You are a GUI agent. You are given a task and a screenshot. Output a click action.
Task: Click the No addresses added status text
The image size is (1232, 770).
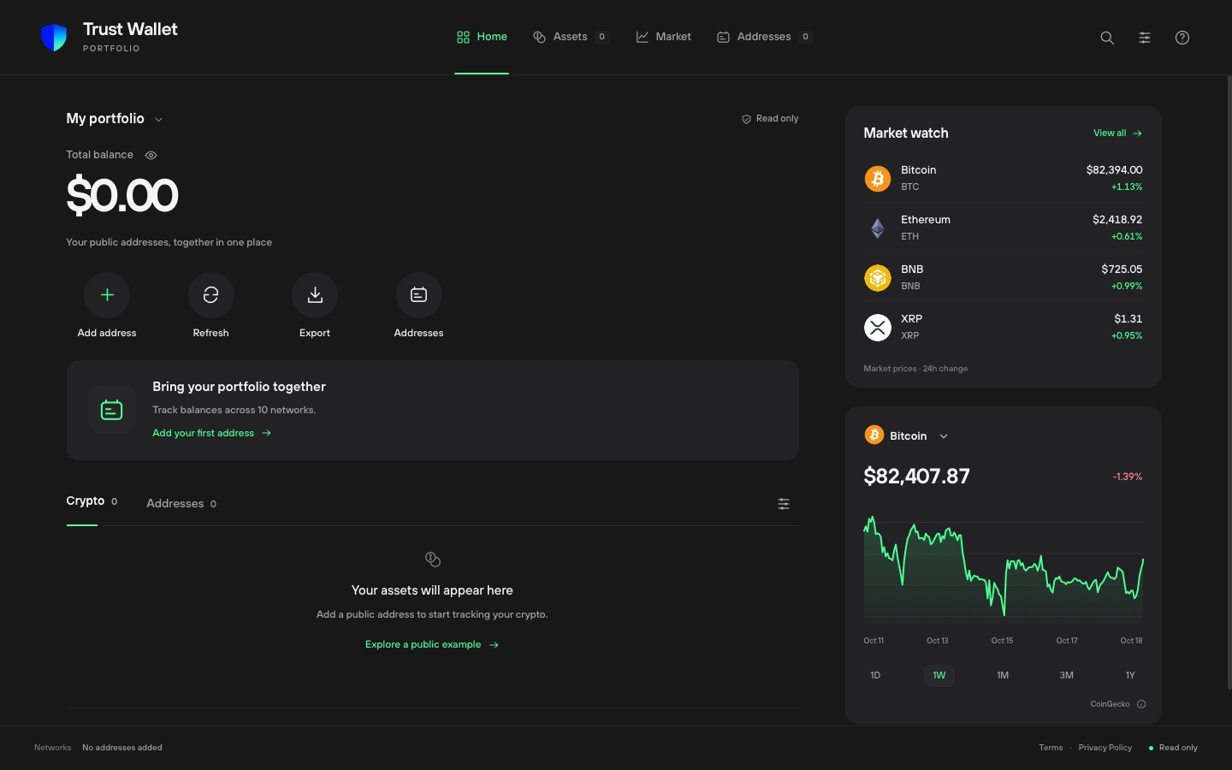[122, 748]
